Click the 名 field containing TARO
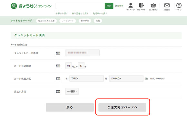This screenshot has height=125, width=187. pos(87,78)
